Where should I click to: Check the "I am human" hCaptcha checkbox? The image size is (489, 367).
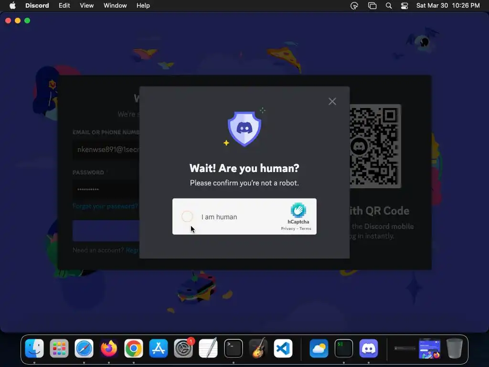tap(187, 216)
